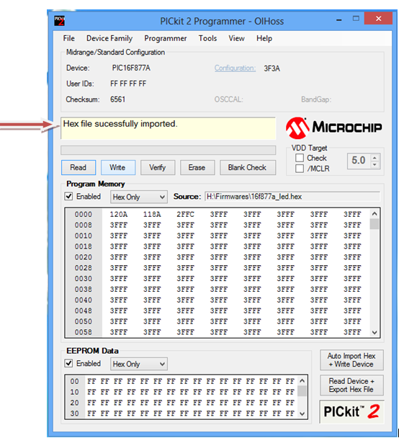Screen dimensions: 399x438
Task: Decrease VDD voltage with down arrow
Action: click(375, 165)
